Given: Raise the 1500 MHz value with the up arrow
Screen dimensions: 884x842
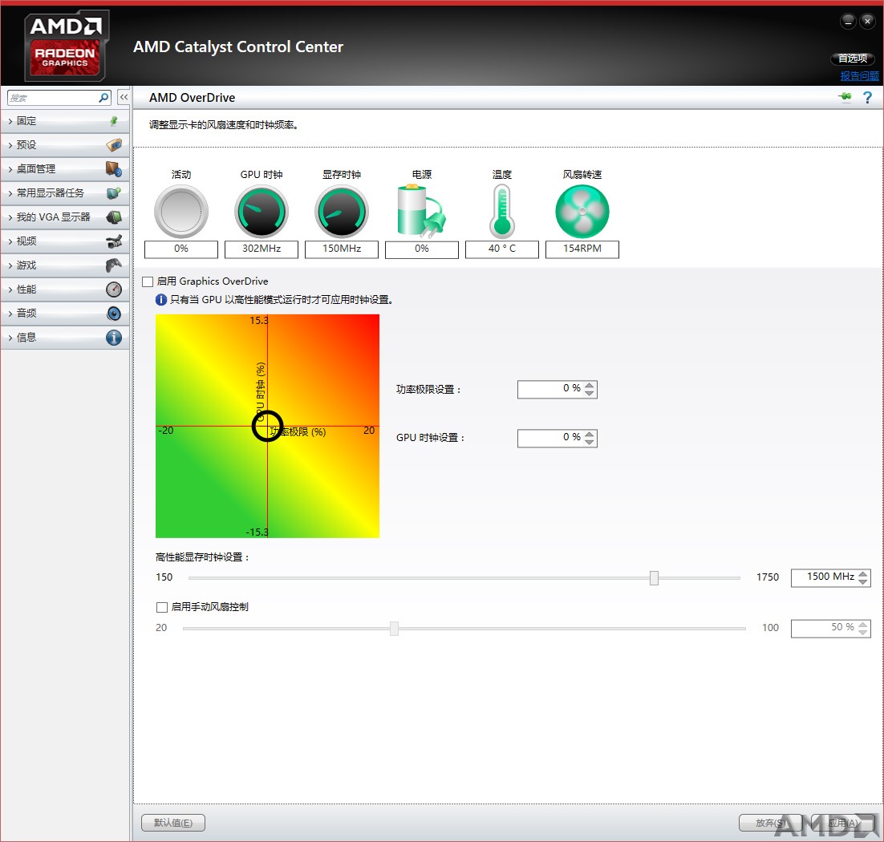Looking at the screenshot, I should click(x=862, y=574).
